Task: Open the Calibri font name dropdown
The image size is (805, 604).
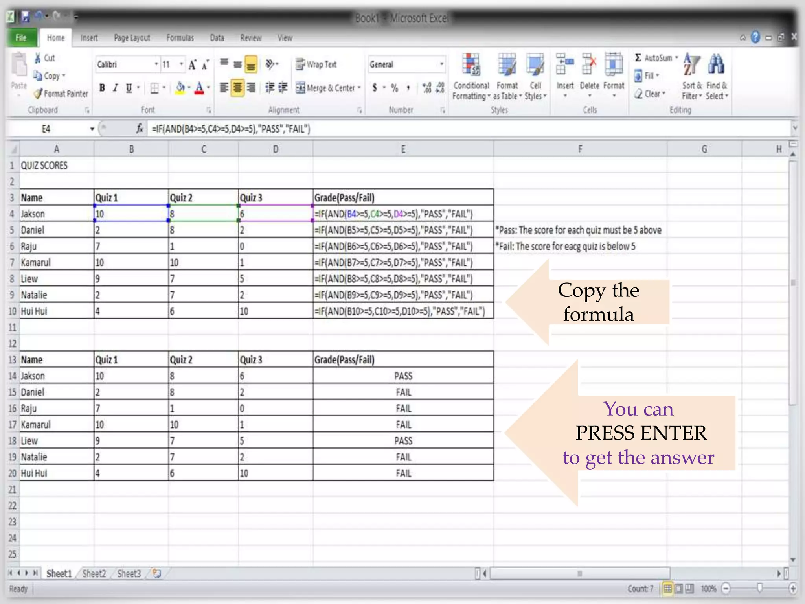Action: pyautogui.click(x=156, y=64)
